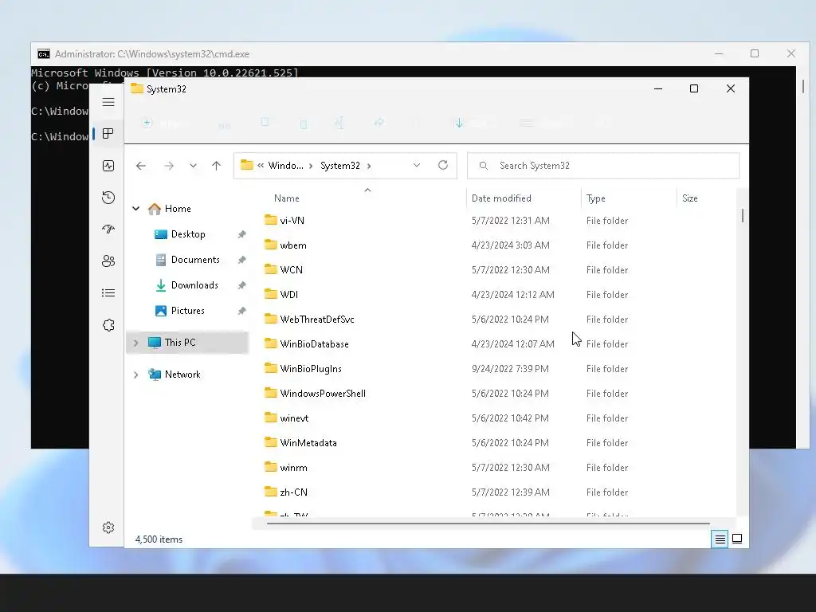
Task: Select the winevt folder
Action: click(x=294, y=418)
